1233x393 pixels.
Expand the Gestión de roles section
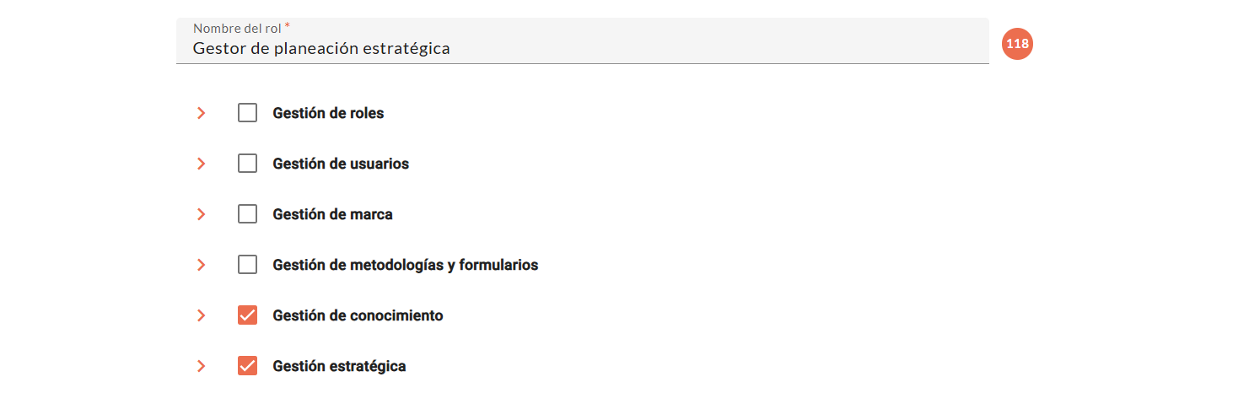tap(201, 113)
